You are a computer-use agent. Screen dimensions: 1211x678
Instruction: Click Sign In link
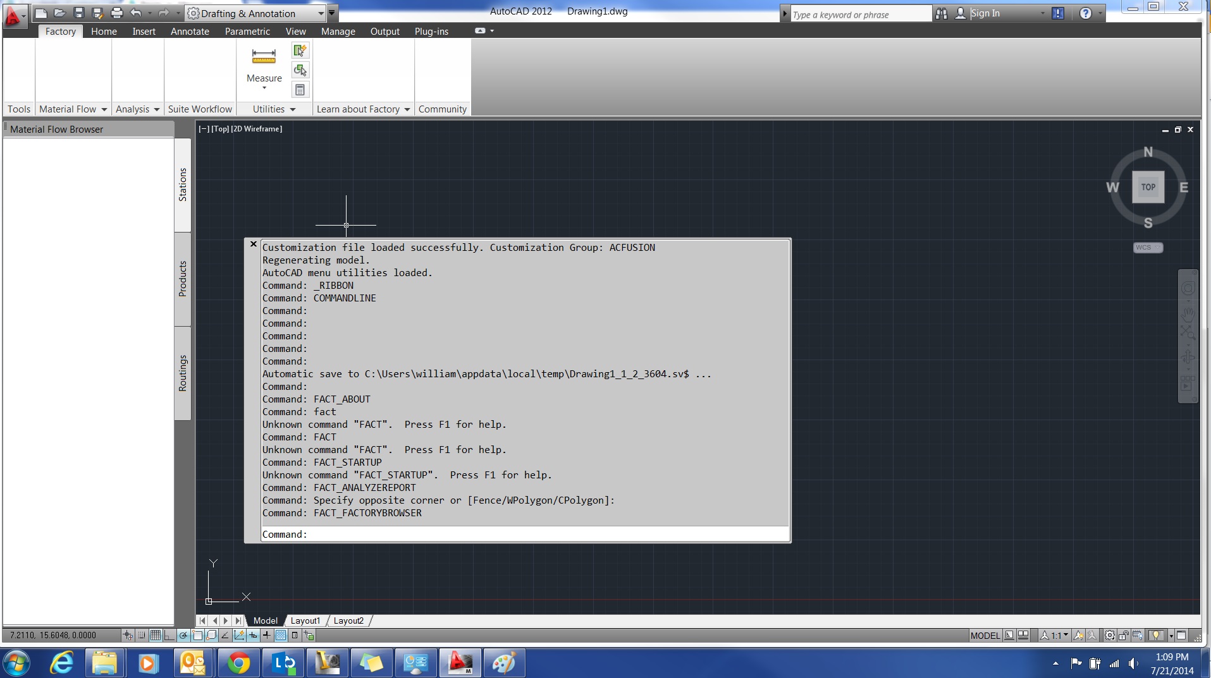tap(985, 13)
